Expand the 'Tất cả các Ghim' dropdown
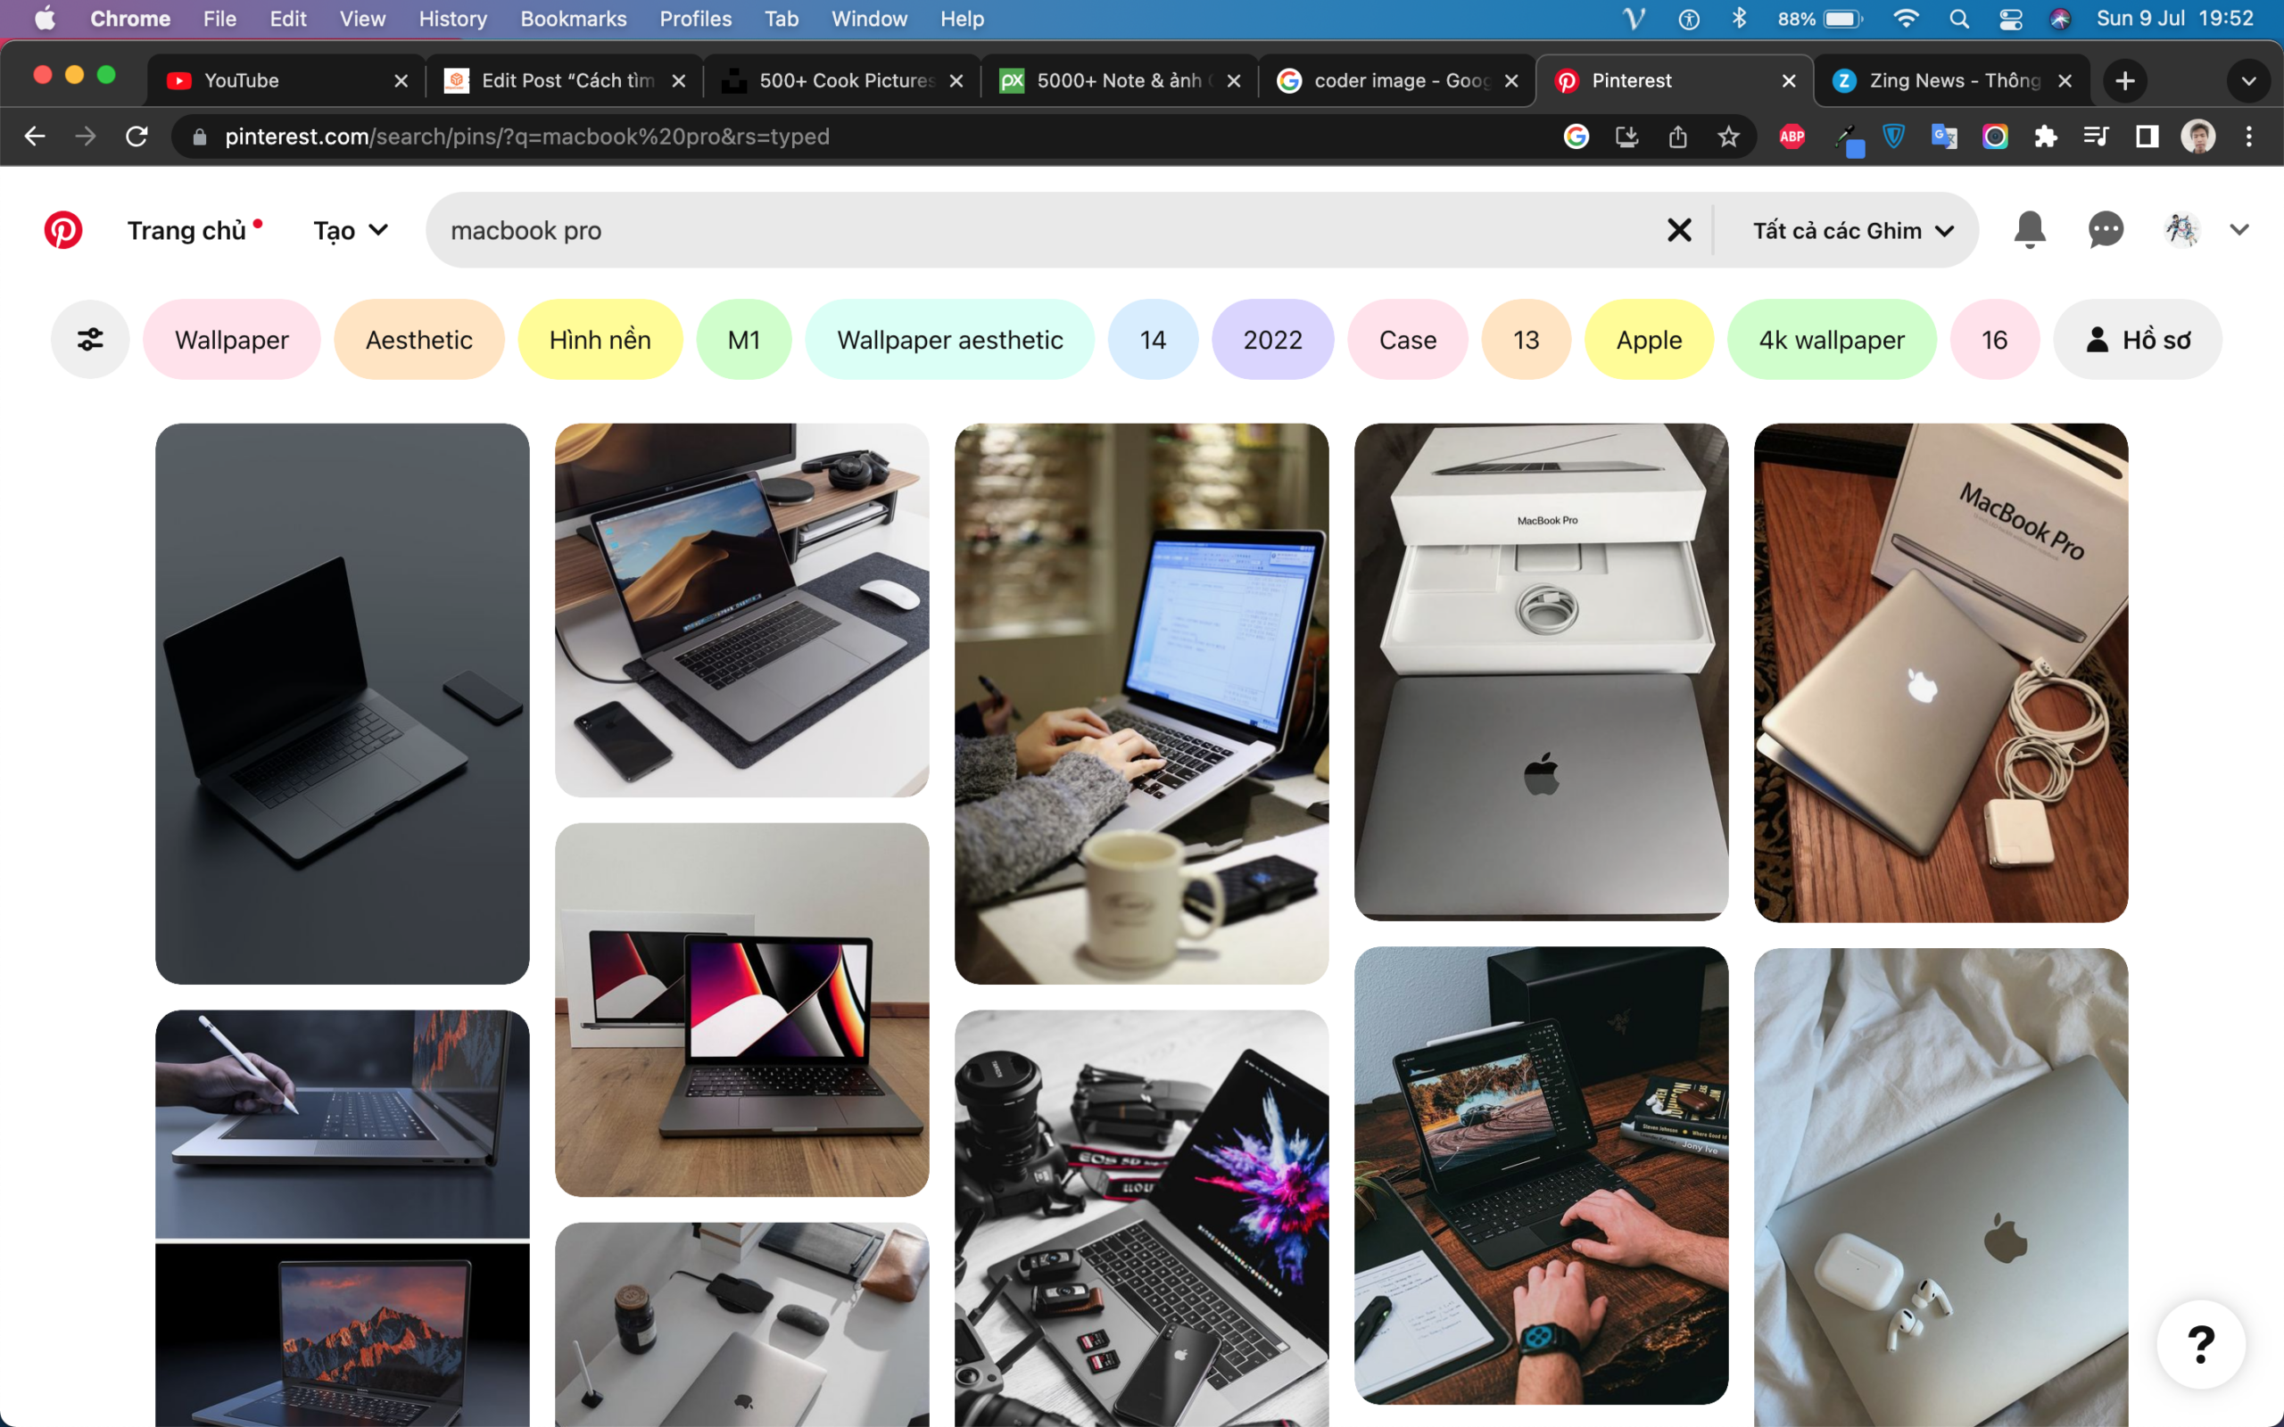The width and height of the screenshot is (2284, 1427). pyautogui.click(x=1853, y=230)
